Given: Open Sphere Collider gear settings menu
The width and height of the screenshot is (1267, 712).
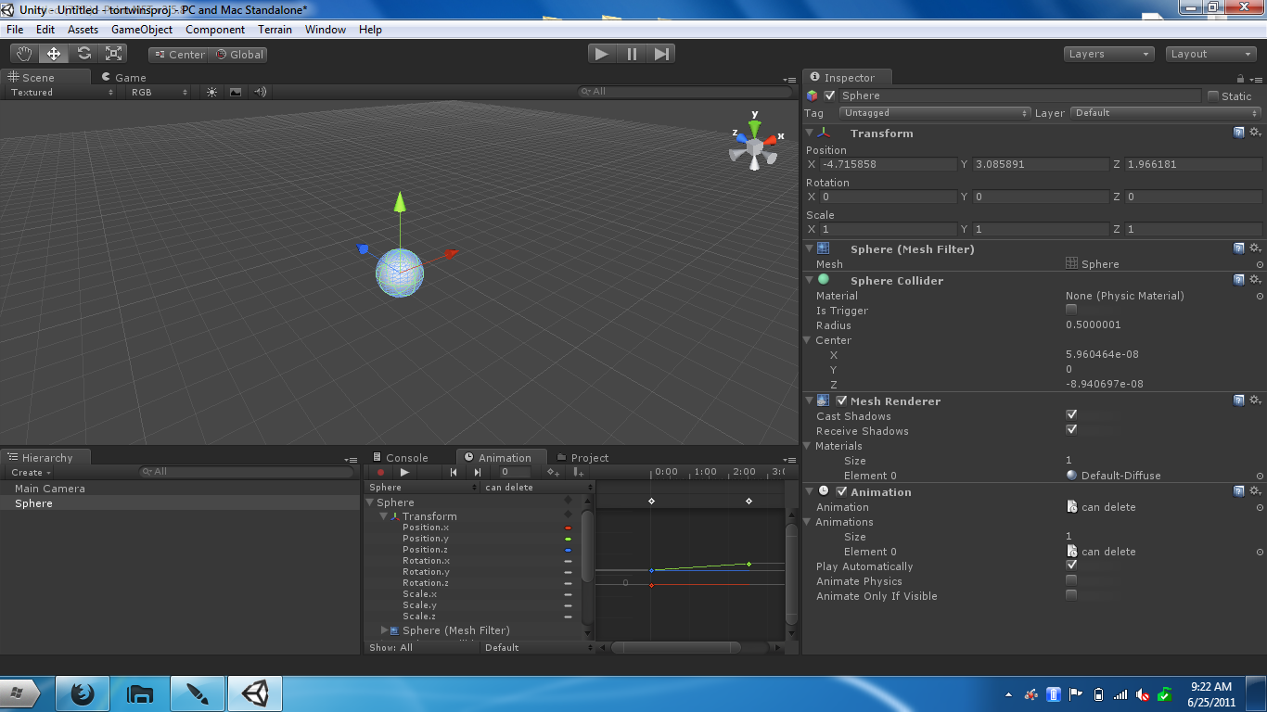Looking at the screenshot, I should (x=1255, y=280).
